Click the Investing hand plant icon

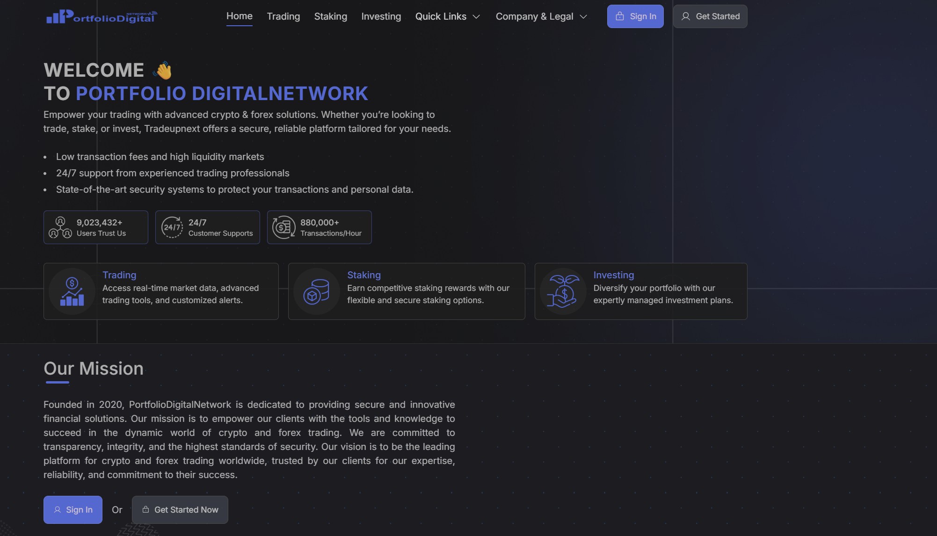(563, 291)
